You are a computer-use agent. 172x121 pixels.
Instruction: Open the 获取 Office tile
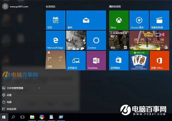159,61
